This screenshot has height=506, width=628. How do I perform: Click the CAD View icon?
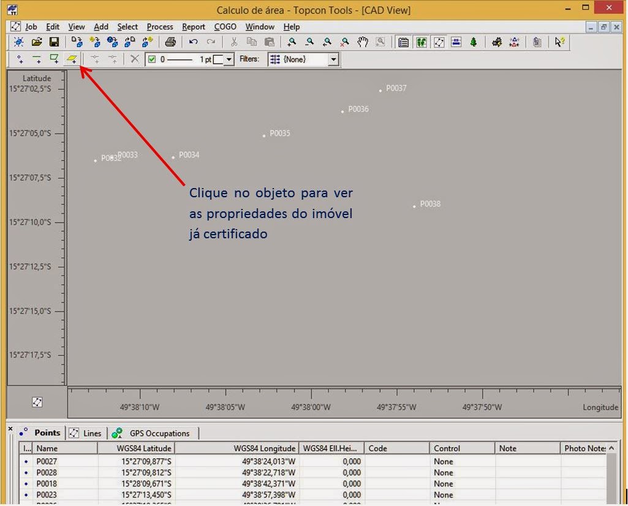coord(439,42)
